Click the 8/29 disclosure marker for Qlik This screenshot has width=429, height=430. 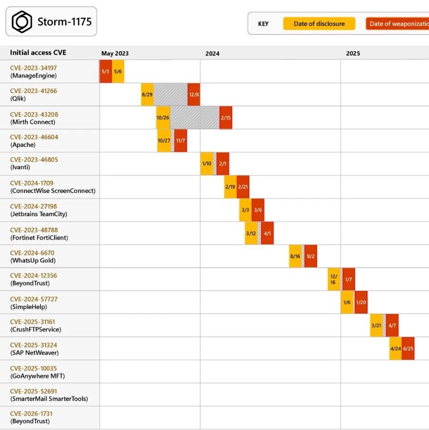[148, 95]
